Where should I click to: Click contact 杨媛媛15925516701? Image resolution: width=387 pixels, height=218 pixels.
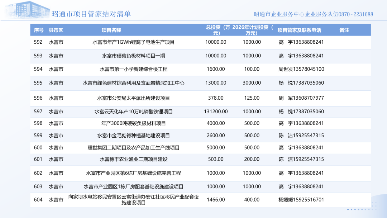click(301, 200)
